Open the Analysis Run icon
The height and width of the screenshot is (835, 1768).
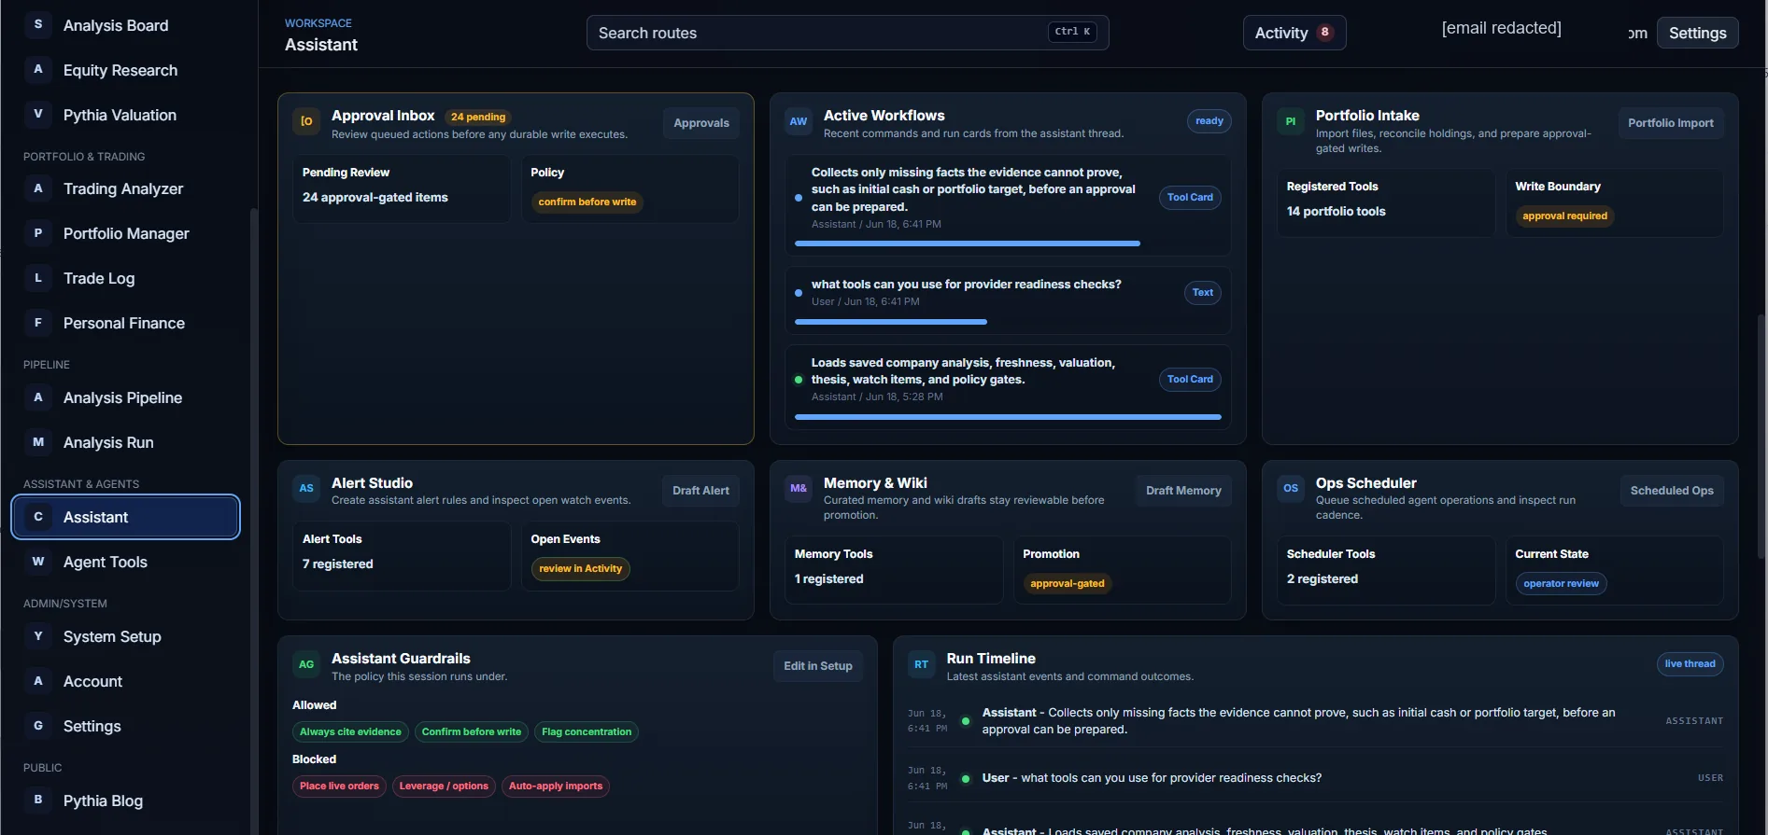(38, 442)
